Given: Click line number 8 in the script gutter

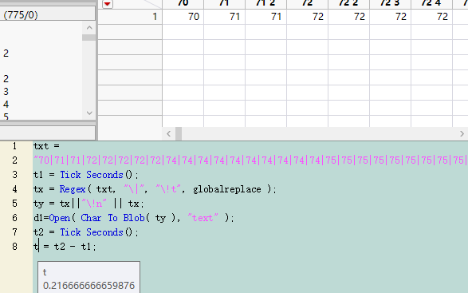Looking at the screenshot, I should click(x=14, y=247).
